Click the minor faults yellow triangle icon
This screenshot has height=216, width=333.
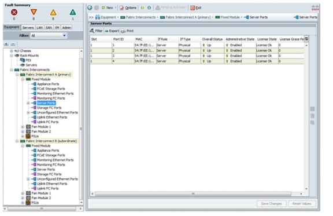[53, 12]
